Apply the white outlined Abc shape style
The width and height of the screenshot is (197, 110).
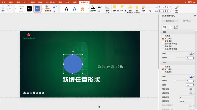click(21, 9)
